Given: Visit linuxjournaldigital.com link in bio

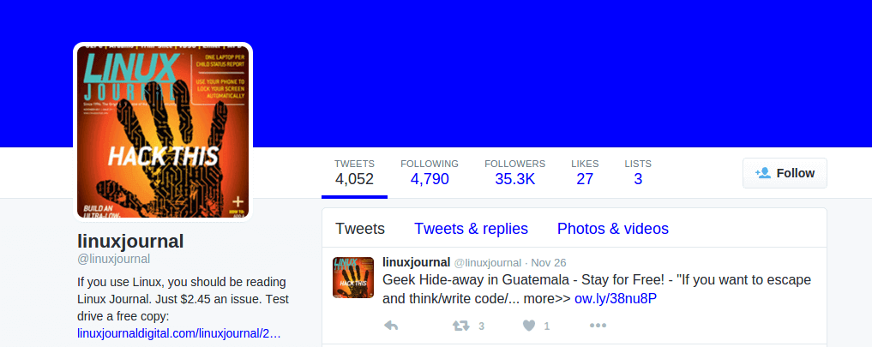Looking at the screenshot, I should [179, 333].
